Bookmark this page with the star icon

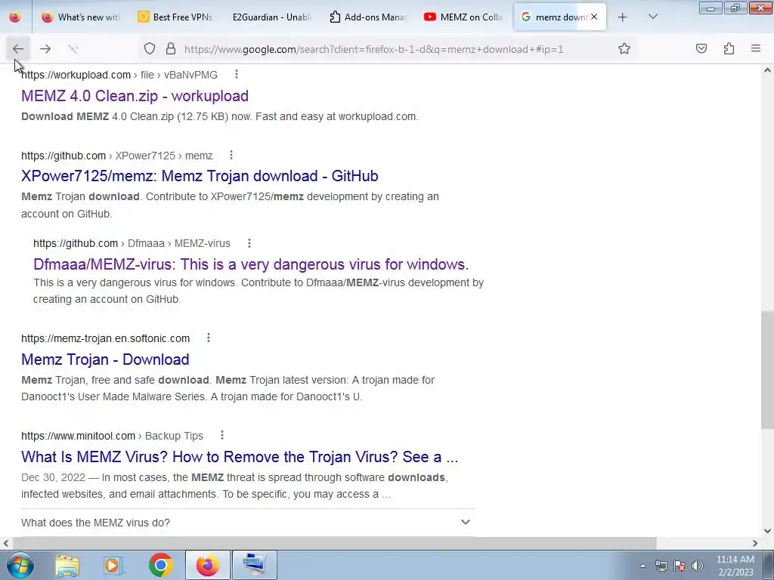[x=624, y=49]
